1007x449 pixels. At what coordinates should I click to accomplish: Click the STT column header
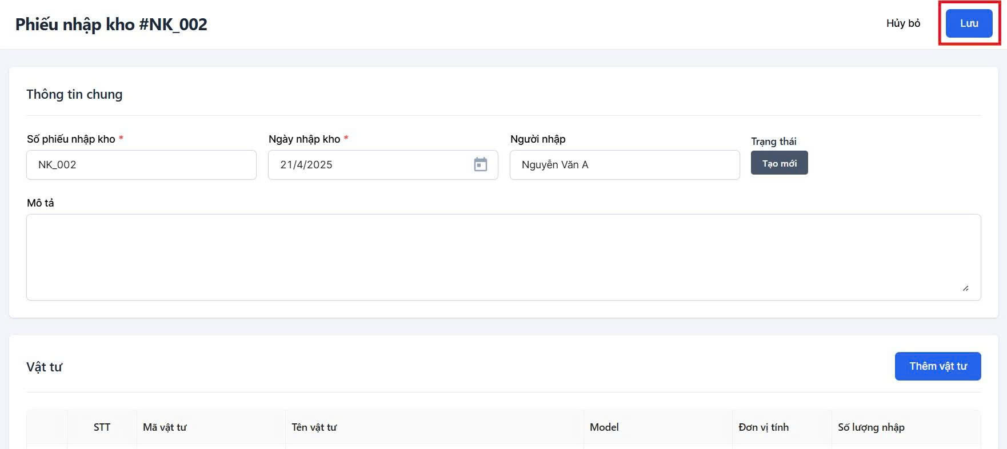[102, 427]
